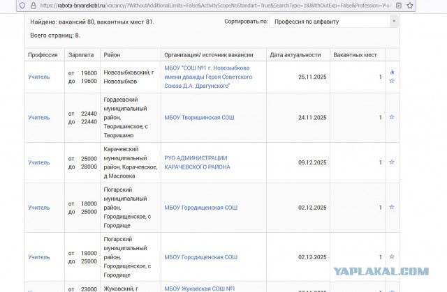Favorite the second Gorodishchenskaya SOSH vacancy star
447x292 pixels.
tap(392, 256)
